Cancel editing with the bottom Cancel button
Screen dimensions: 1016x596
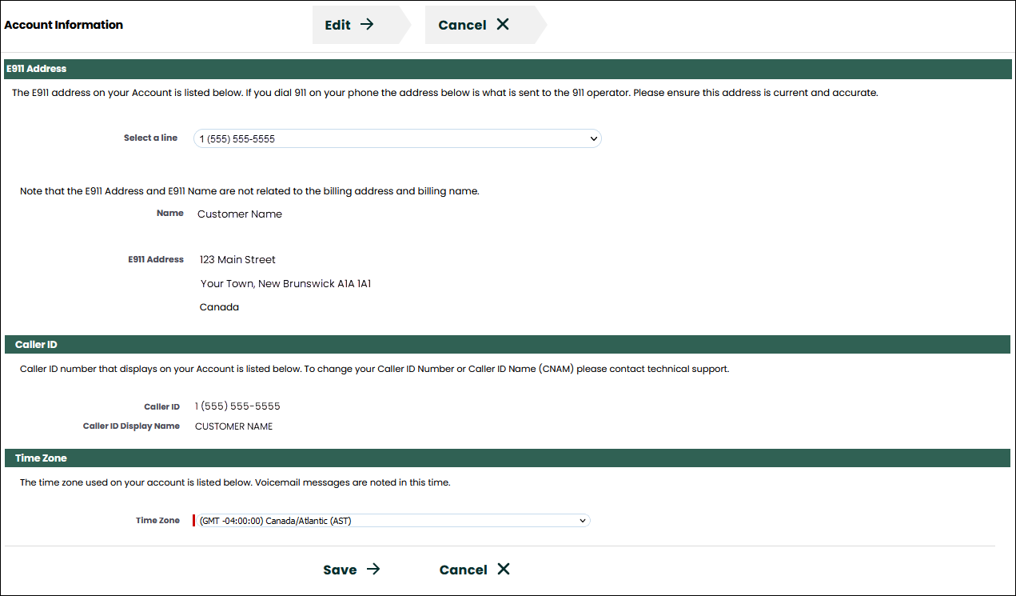click(464, 569)
